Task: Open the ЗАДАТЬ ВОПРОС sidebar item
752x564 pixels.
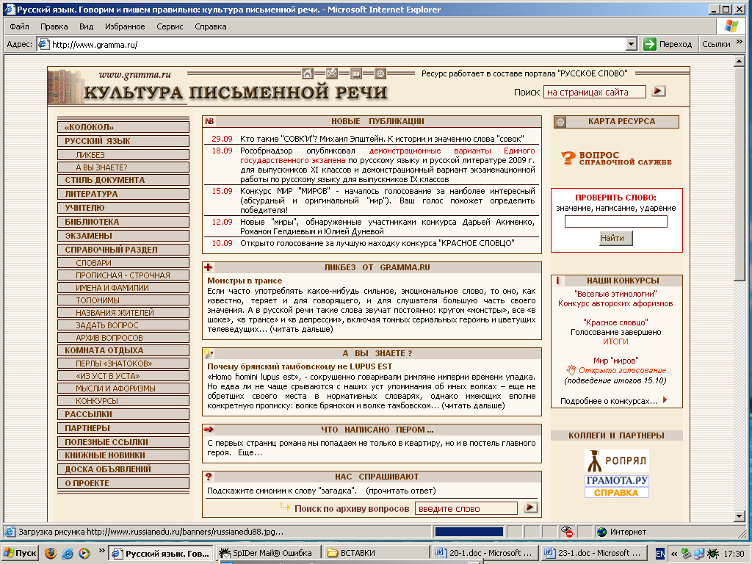Action: 123,325
